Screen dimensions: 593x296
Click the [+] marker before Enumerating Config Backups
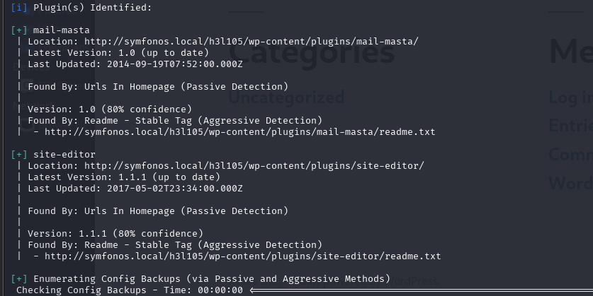(x=19, y=279)
